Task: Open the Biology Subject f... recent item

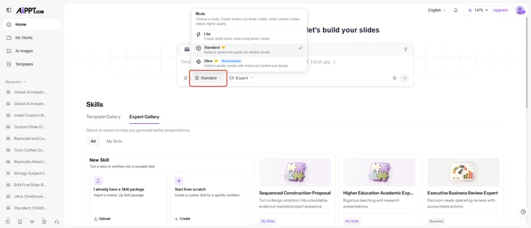Action: pyautogui.click(x=30, y=173)
